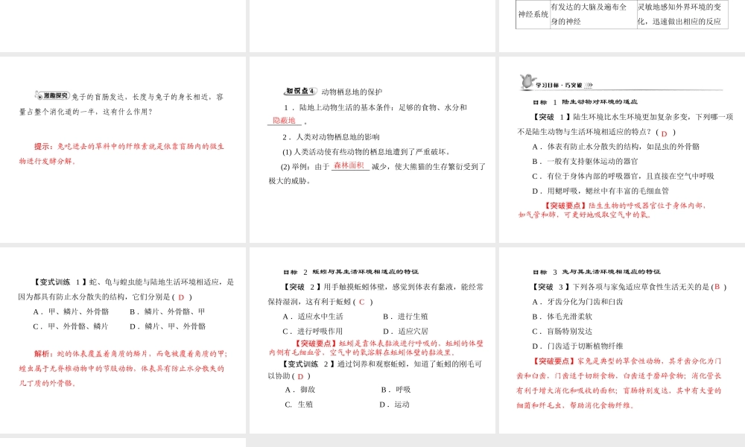Select the 目标3 兔 slide

click(x=622, y=340)
